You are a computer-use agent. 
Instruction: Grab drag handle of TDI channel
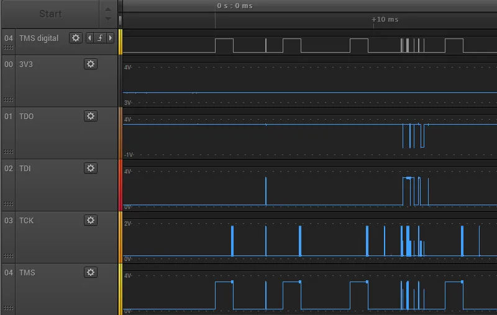(9, 203)
